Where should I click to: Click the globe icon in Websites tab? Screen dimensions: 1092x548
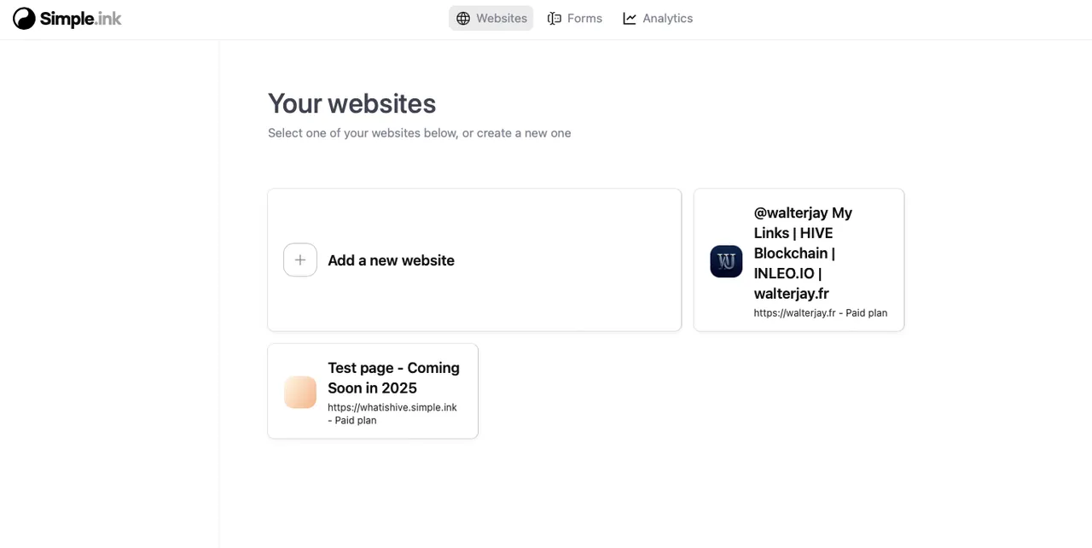tap(463, 19)
